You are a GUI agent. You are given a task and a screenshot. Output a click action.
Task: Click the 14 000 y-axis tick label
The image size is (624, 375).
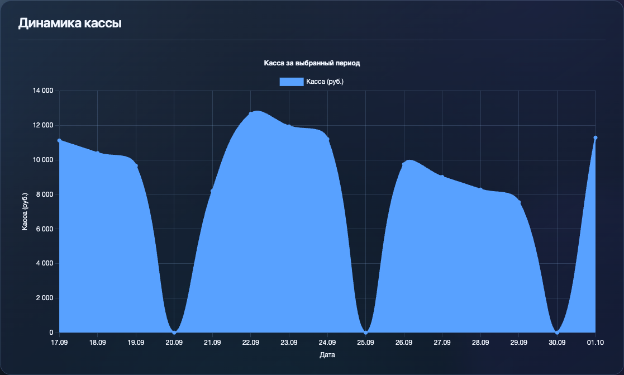coord(43,91)
